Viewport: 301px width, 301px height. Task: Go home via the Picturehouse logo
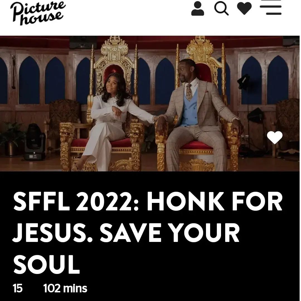point(38,13)
